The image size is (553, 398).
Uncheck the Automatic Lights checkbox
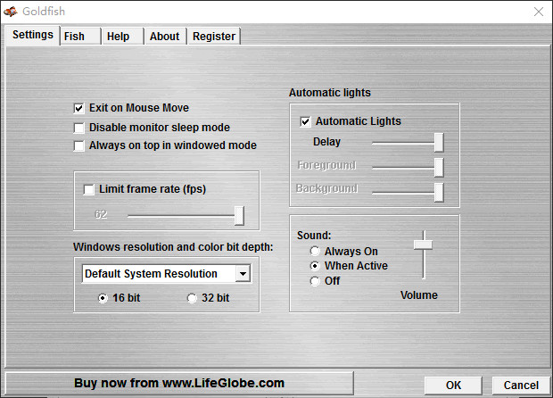[x=306, y=121]
